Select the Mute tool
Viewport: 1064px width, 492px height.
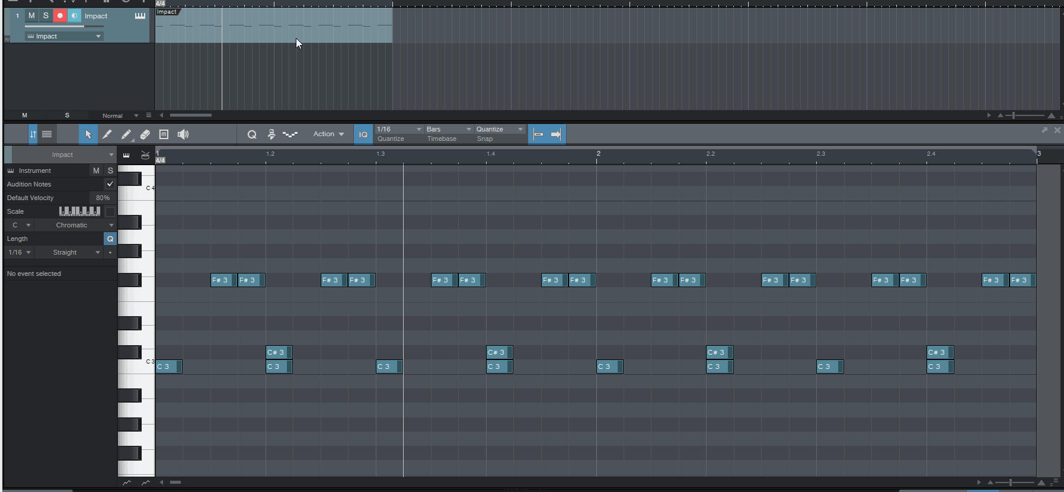(164, 134)
